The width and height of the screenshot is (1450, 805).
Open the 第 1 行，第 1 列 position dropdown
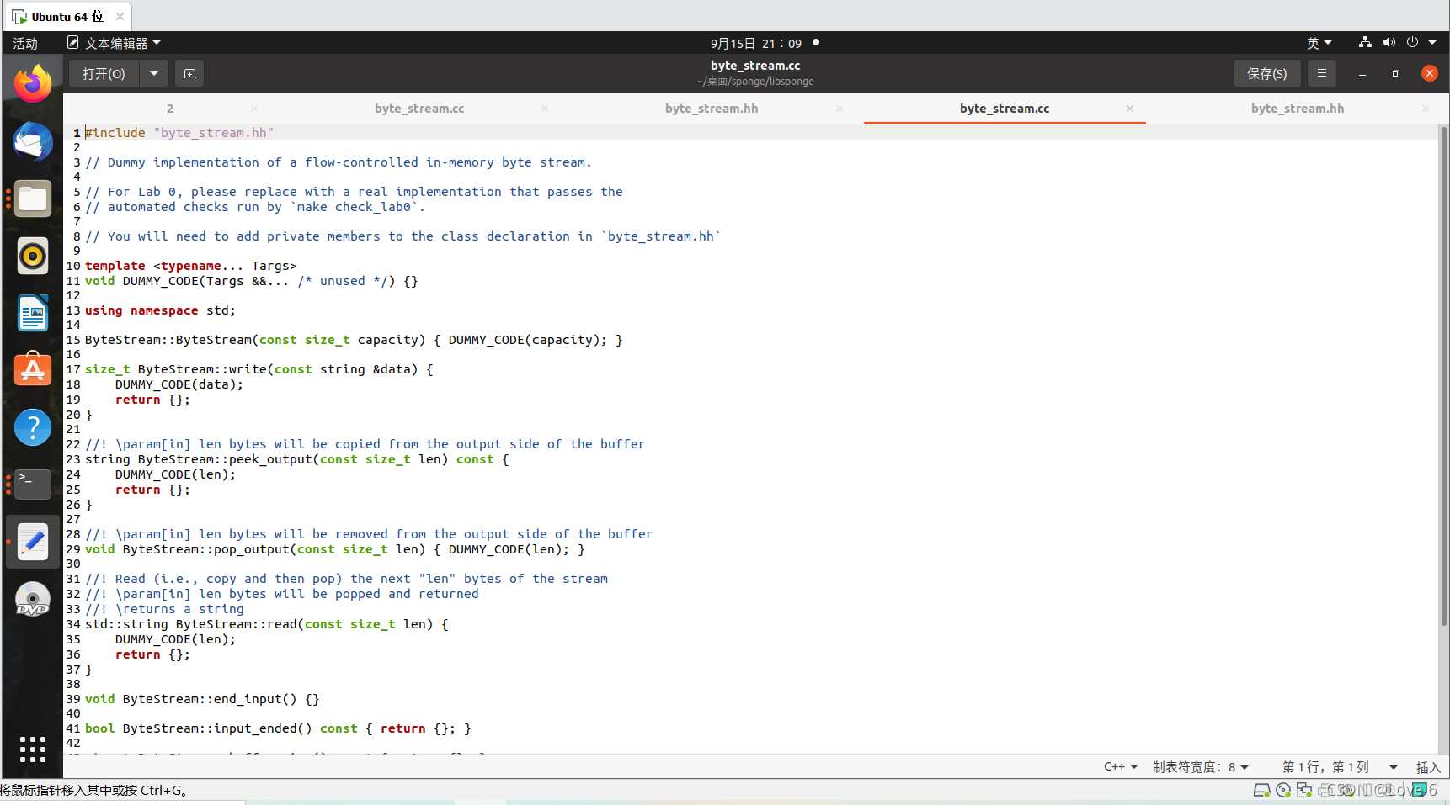[x=1340, y=767]
